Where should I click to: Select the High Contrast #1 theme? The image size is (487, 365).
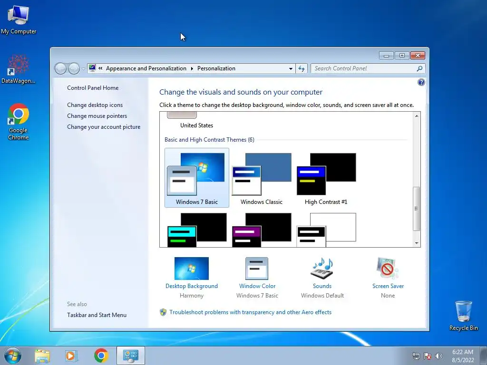tap(326, 178)
